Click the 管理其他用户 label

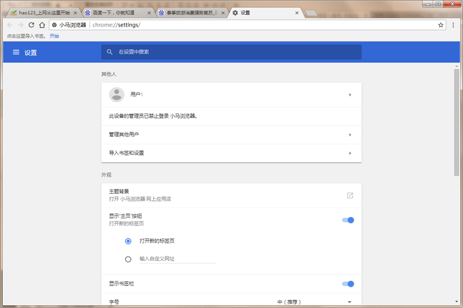pyautogui.click(x=124, y=135)
